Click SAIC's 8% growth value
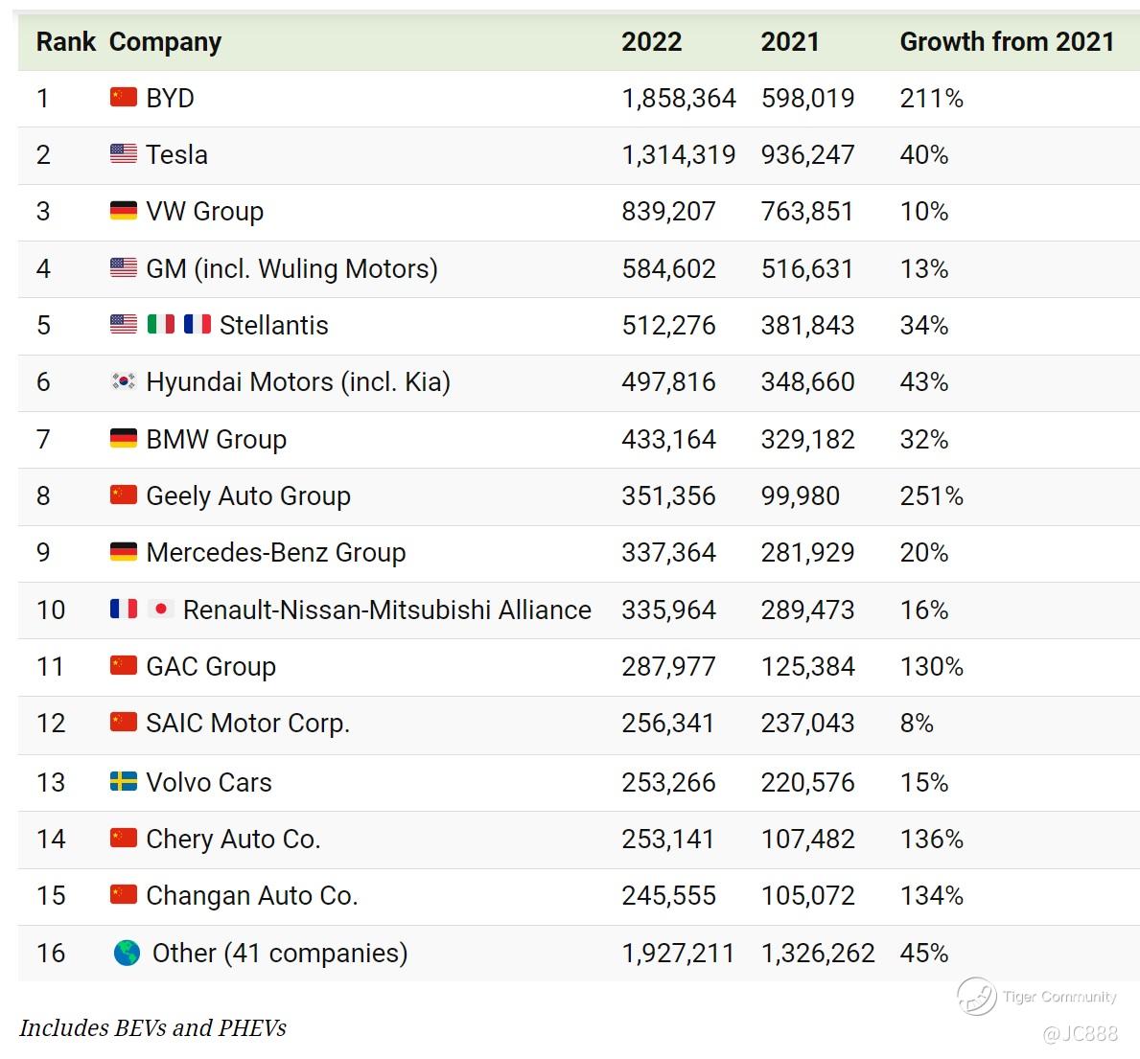The image size is (1140, 1059). (917, 724)
